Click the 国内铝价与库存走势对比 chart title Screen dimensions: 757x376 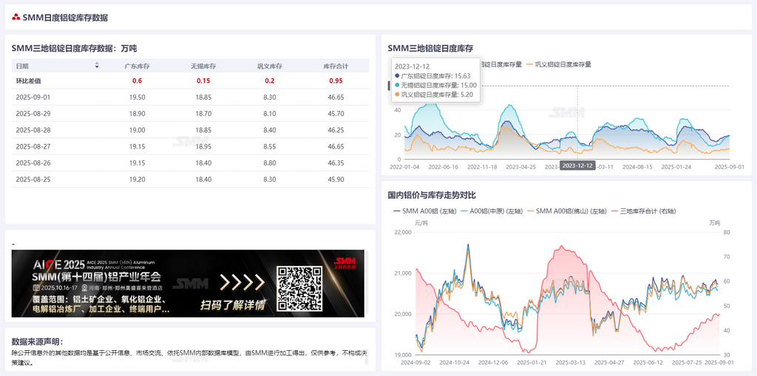point(432,195)
